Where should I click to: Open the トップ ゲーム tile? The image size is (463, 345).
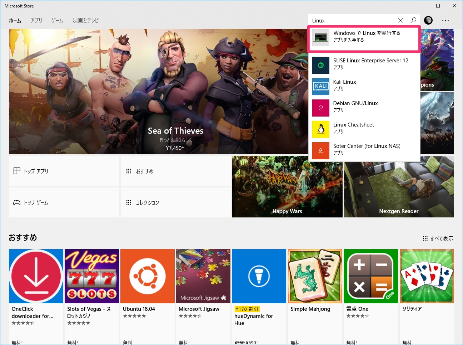click(64, 202)
